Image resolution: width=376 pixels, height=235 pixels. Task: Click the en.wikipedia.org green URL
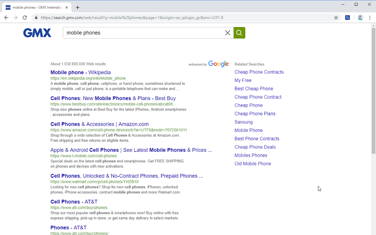click(x=88, y=78)
